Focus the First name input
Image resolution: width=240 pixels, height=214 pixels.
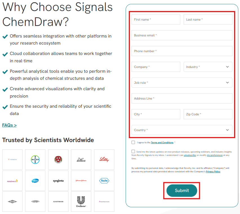pyautogui.click(x=156, y=19)
